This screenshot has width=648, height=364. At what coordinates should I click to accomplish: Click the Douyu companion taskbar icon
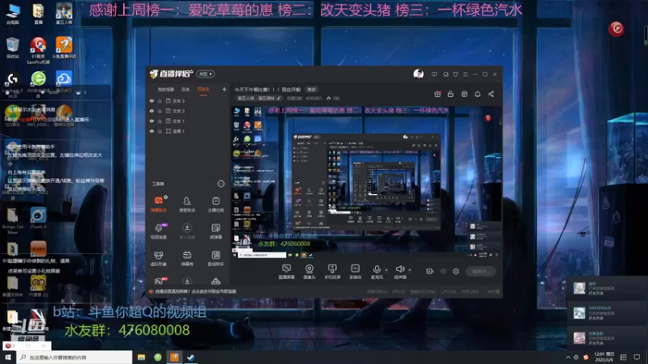point(174,358)
